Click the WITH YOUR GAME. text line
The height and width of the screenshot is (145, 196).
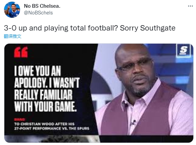(45, 106)
